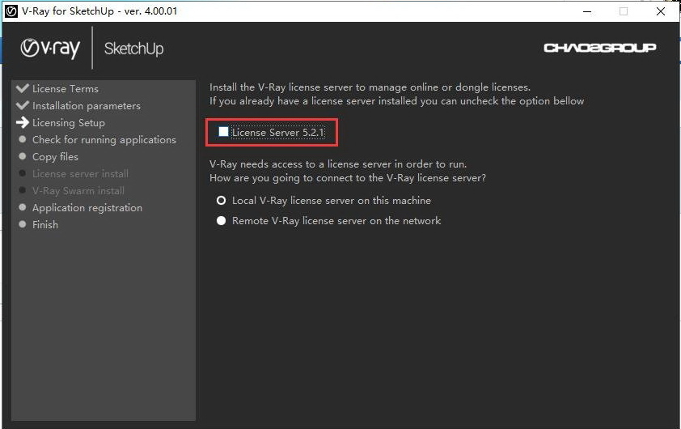The width and height of the screenshot is (681, 429).
Task: Click the License Terms step in sidebar
Action: coord(66,89)
